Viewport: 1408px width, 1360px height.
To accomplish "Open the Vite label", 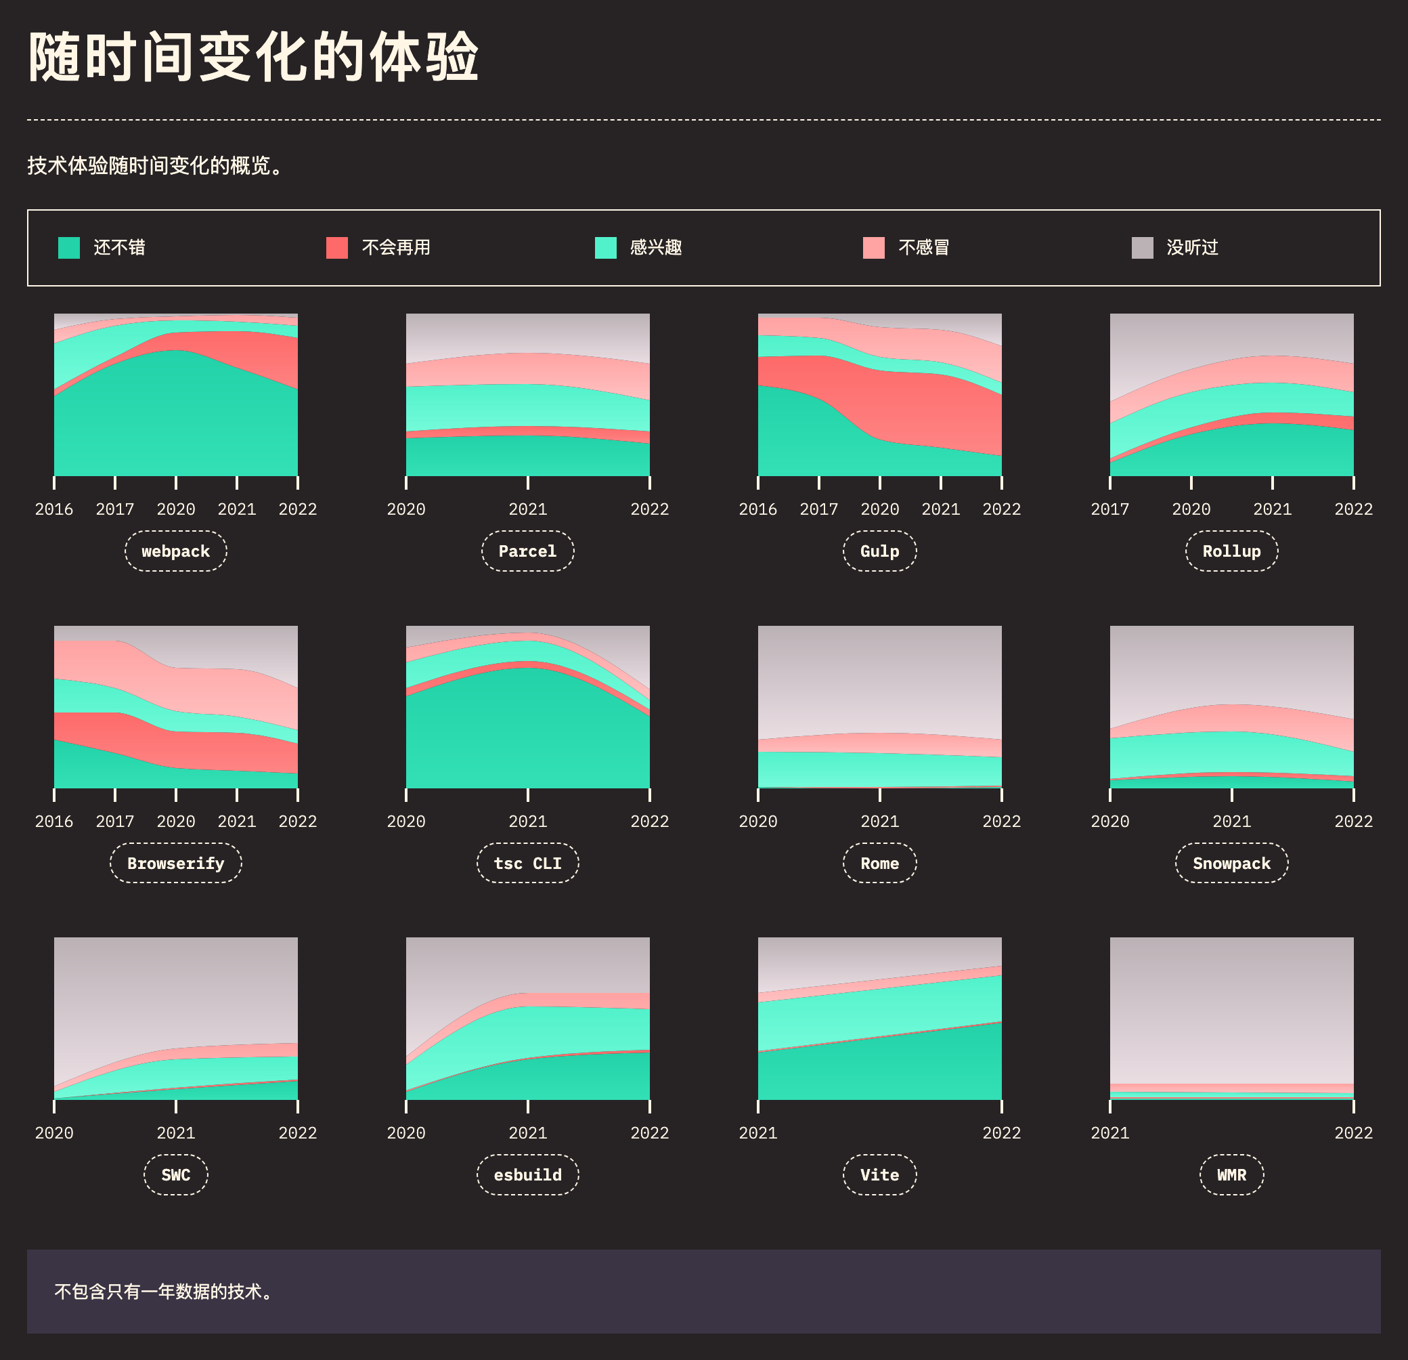I will tap(879, 1174).
